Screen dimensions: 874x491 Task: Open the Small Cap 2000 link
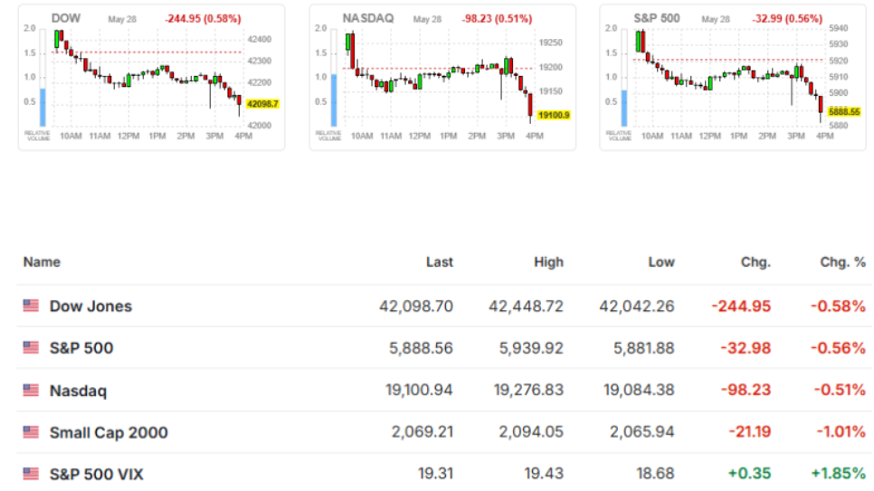(109, 432)
